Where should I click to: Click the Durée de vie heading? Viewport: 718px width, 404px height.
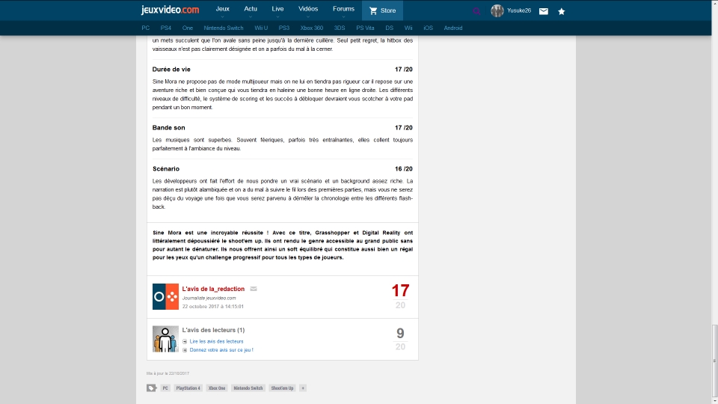coord(171,69)
